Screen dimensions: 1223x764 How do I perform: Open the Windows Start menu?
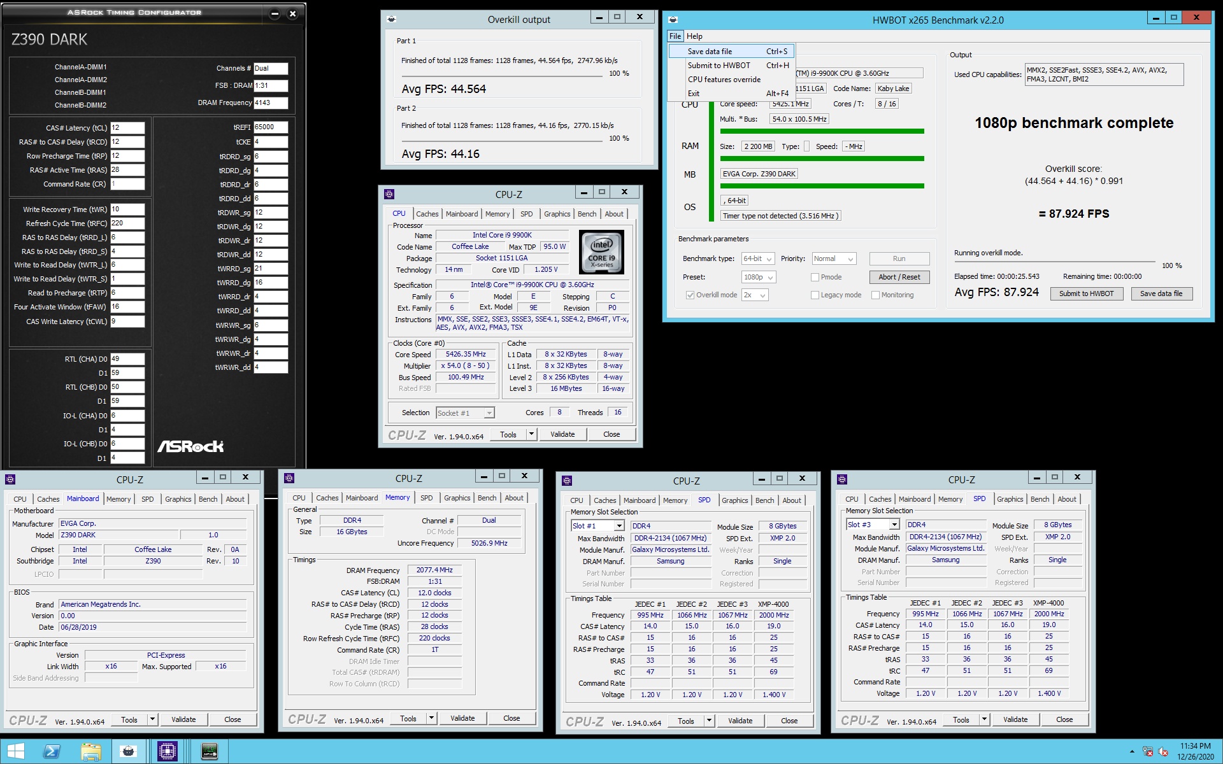coord(15,751)
